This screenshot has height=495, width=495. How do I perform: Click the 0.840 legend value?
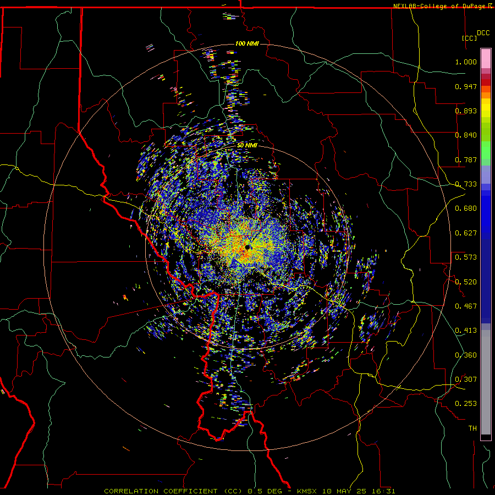coord(466,135)
